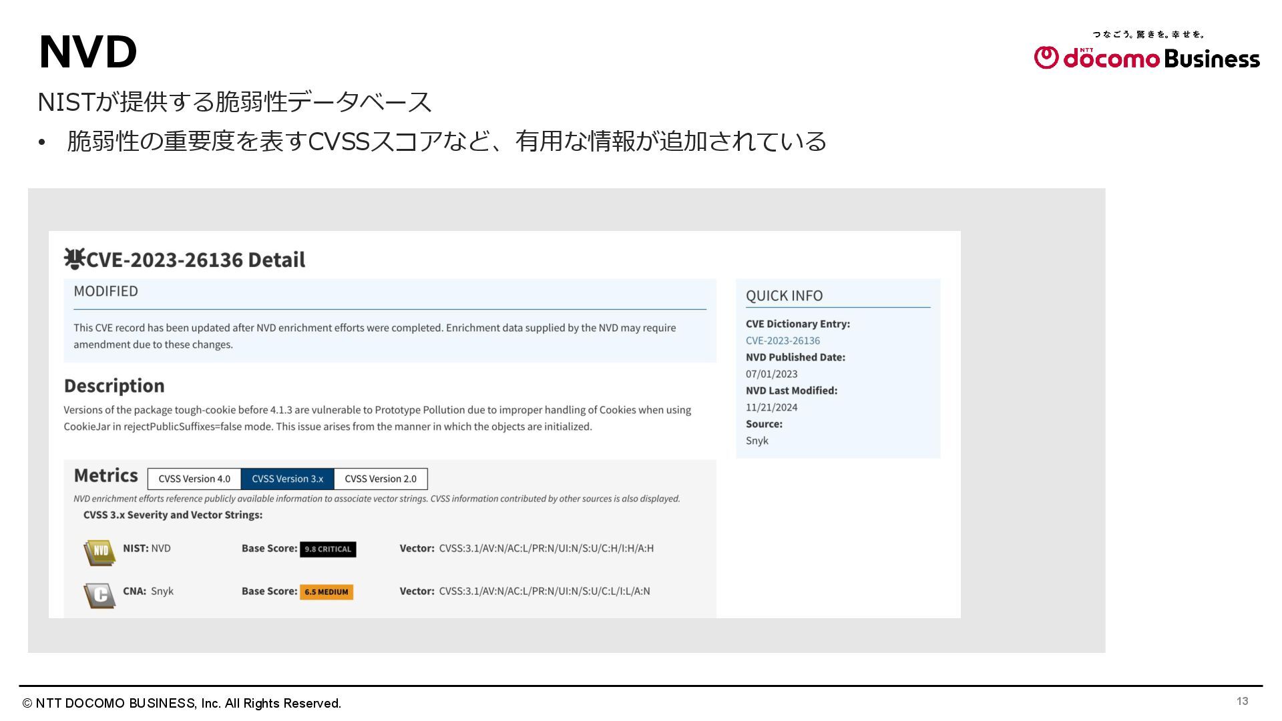Click the NVD Published Date 07/01/2023

pyautogui.click(x=771, y=374)
